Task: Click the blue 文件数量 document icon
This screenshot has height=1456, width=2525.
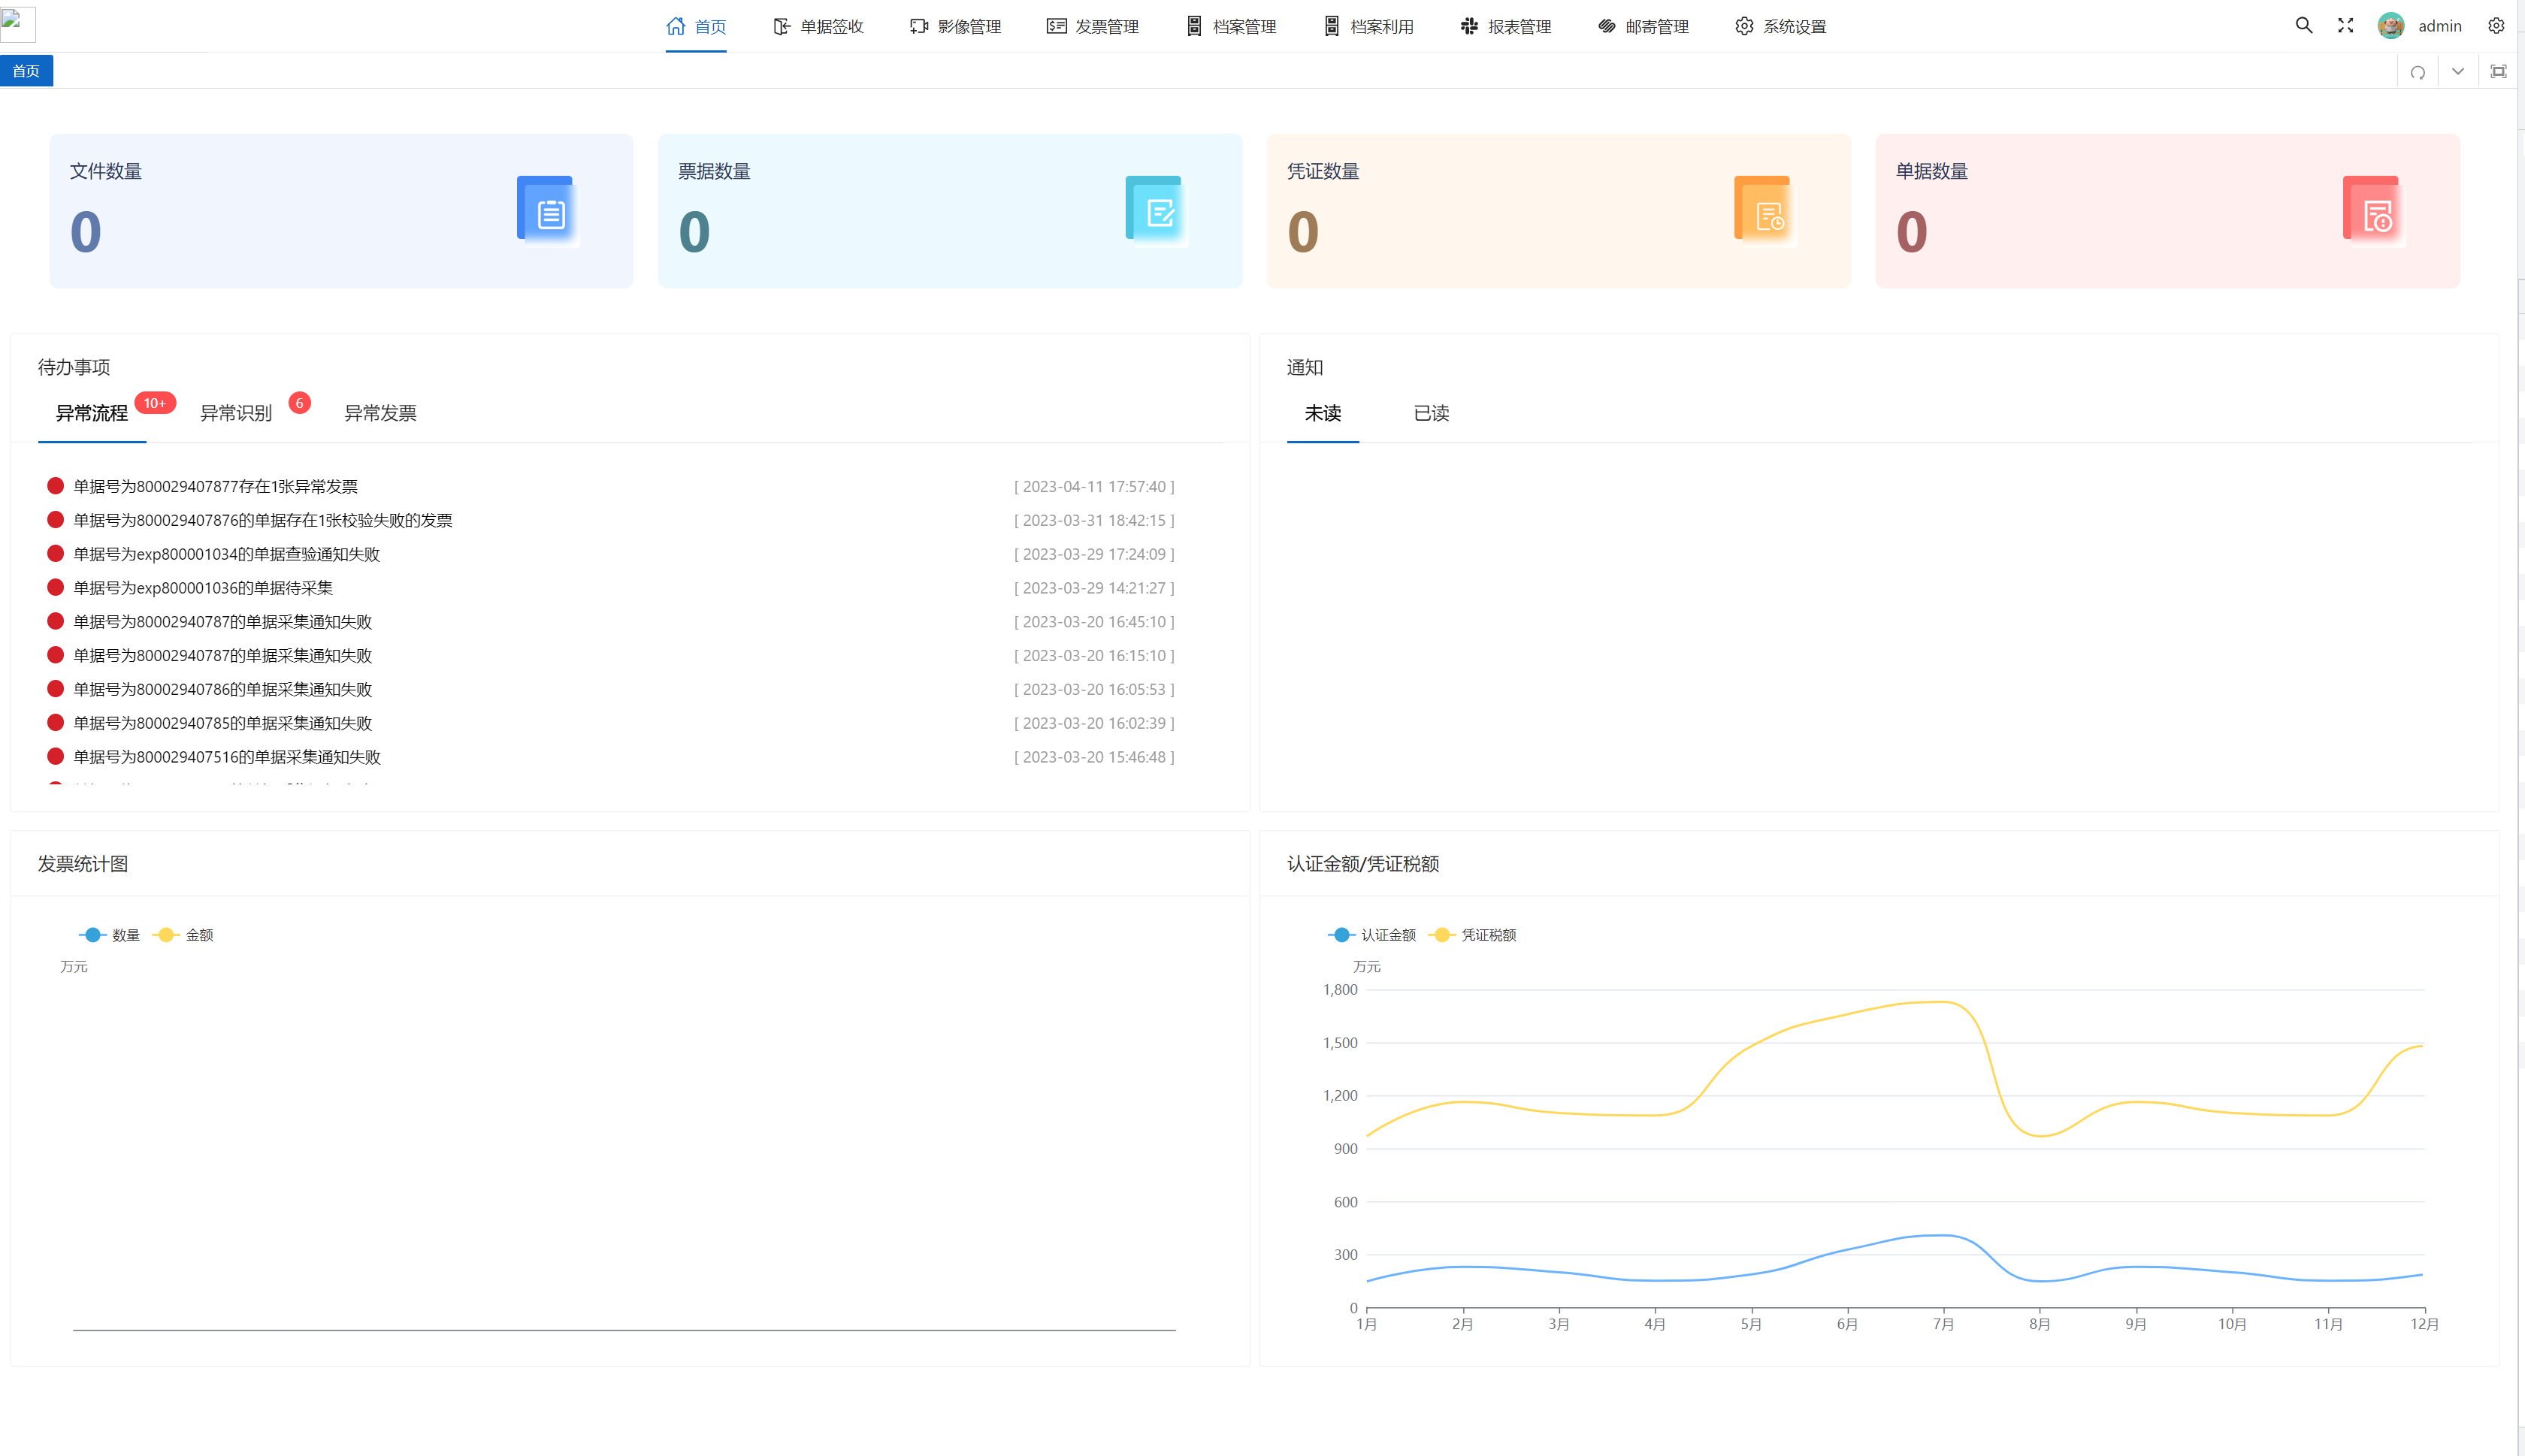Action: [x=548, y=211]
